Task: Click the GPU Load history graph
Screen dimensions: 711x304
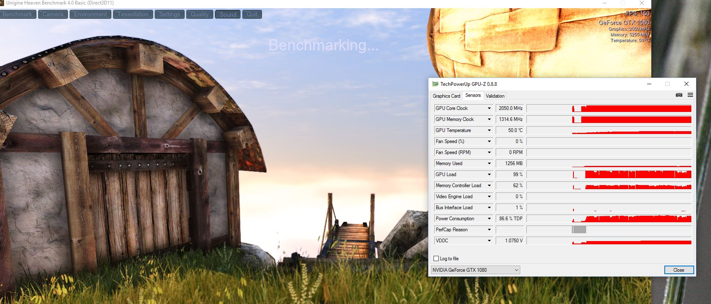Action: click(x=609, y=174)
